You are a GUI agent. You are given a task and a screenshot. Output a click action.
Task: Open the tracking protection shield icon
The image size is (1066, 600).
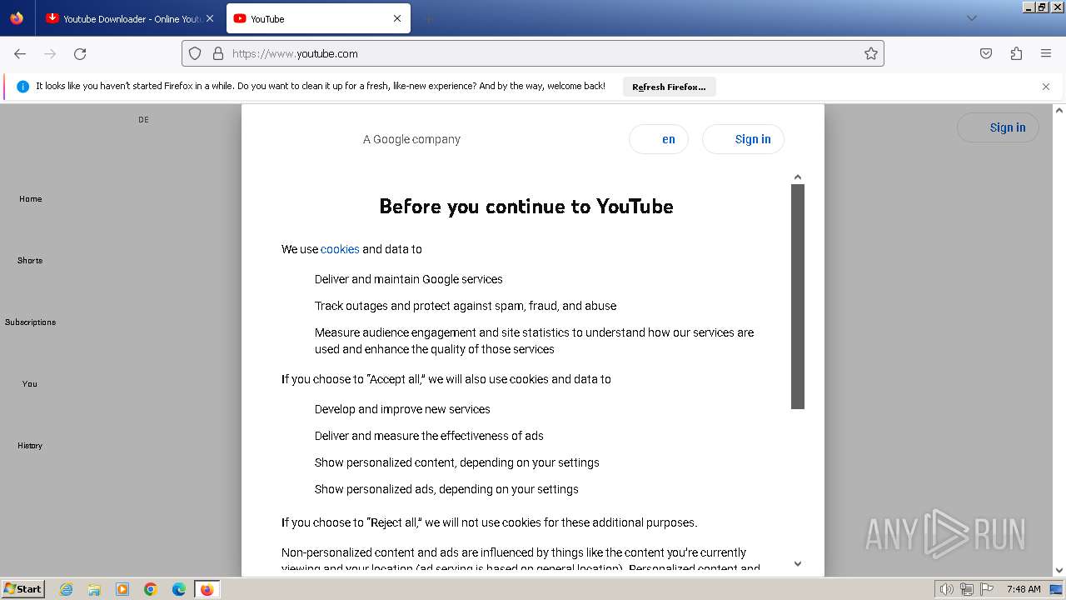coord(195,53)
